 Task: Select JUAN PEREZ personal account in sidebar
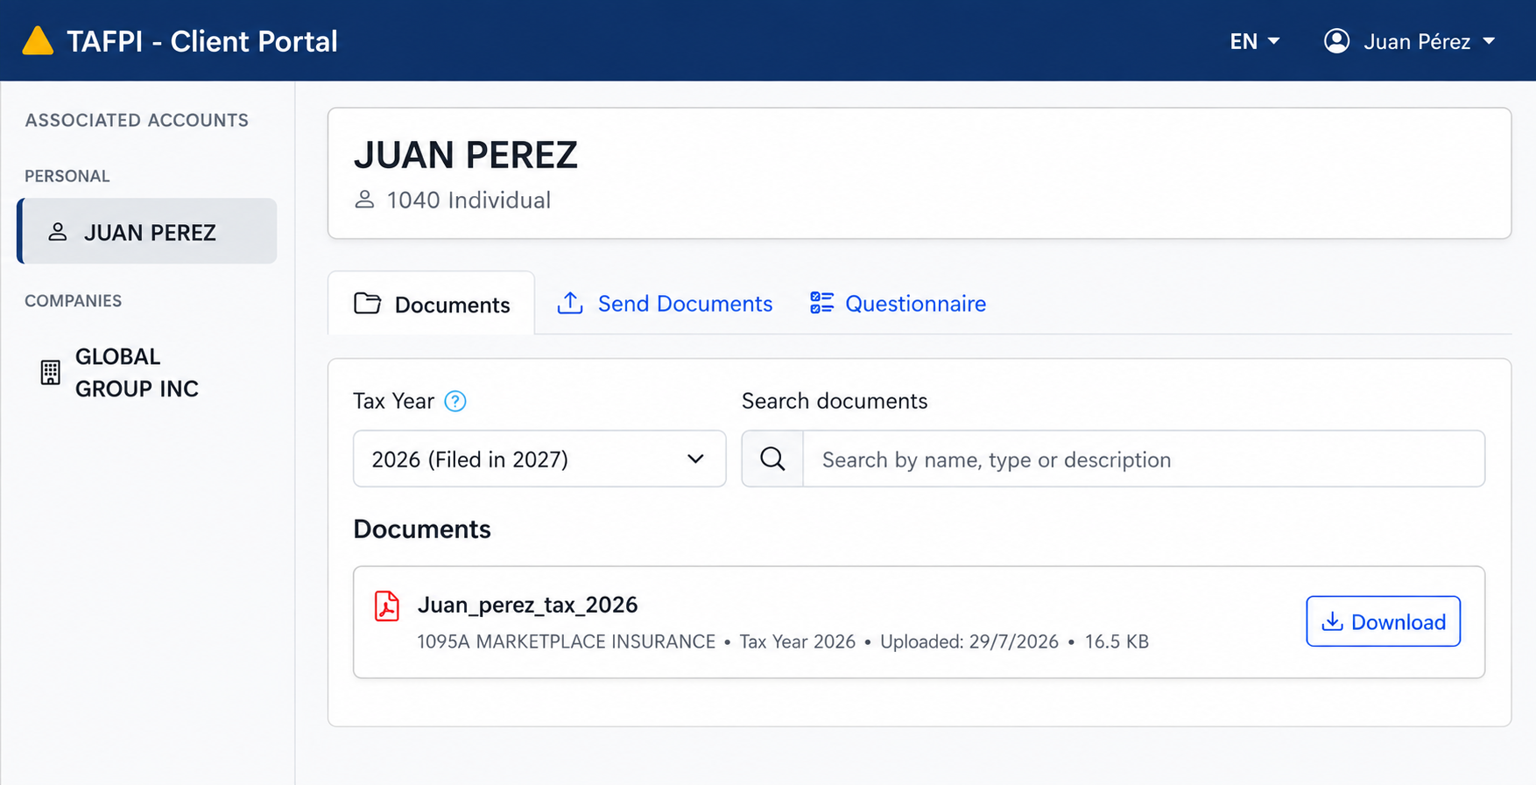(x=147, y=231)
